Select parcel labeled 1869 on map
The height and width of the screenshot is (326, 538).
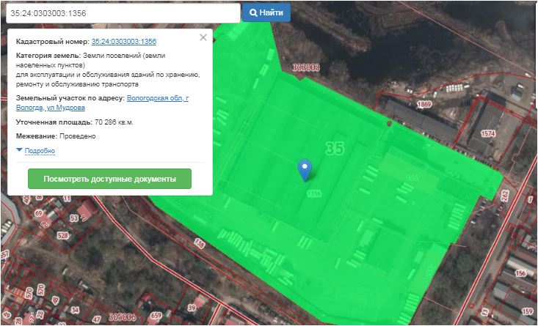click(424, 105)
